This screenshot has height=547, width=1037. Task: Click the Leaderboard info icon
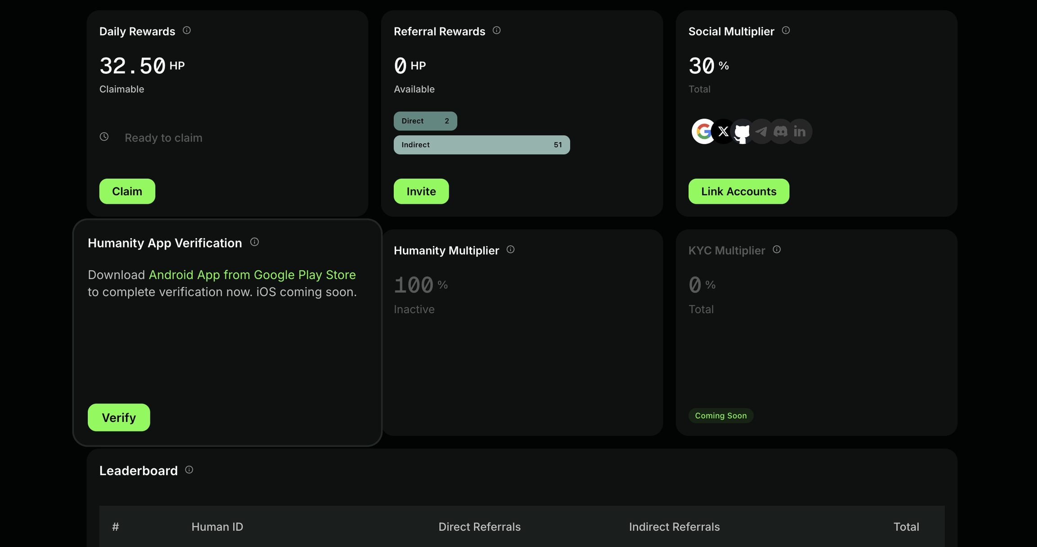(x=189, y=470)
